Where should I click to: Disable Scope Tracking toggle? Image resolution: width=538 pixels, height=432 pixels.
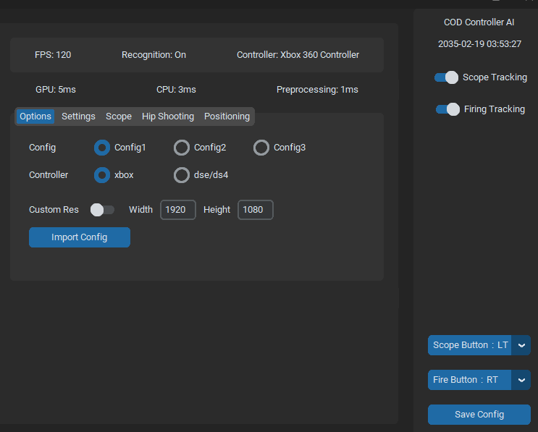pyautogui.click(x=446, y=77)
